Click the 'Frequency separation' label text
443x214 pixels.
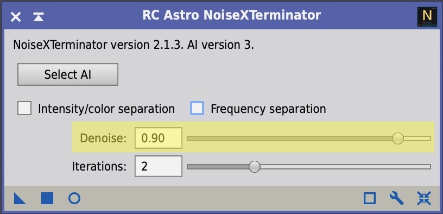268,109
